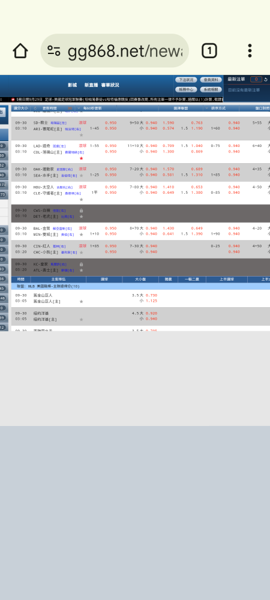Screen dimensions: 270x600
Task: Select the 1.410 moneyline odds for HOU-太空人
Action: (x=168, y=187)
